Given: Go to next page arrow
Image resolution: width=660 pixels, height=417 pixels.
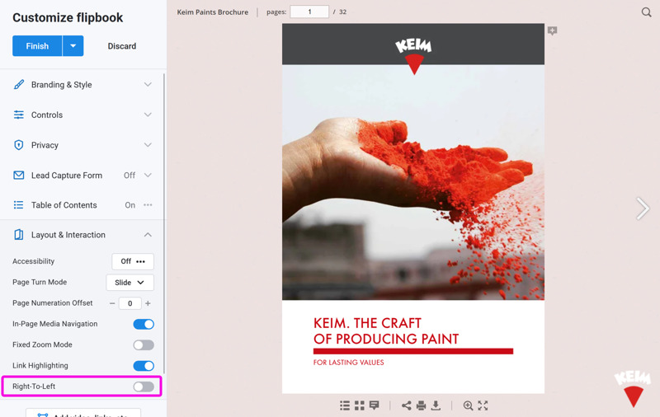Looking at the screenshot, I should (x=643, y=208).
